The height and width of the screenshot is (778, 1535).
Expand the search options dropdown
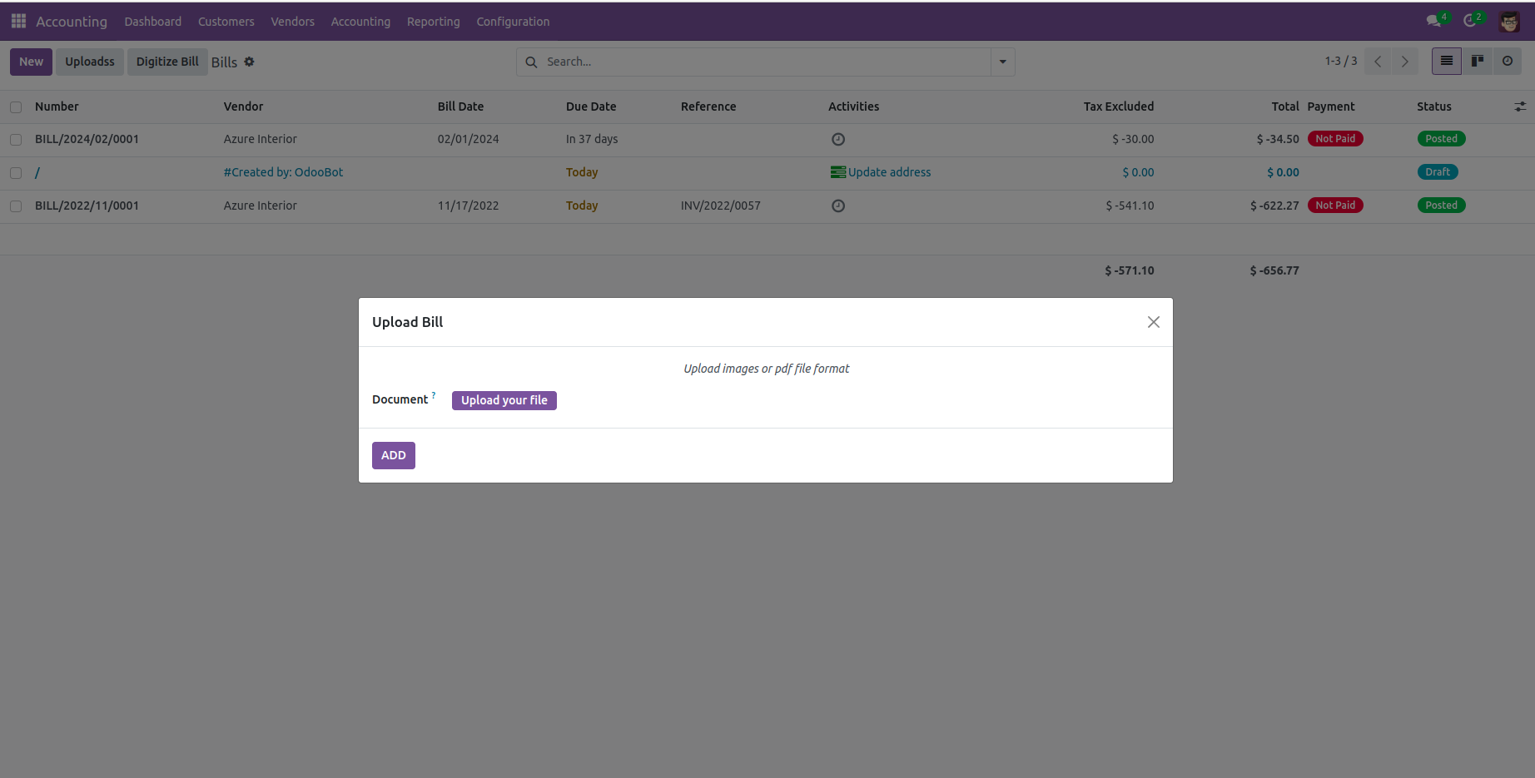[1003, 62]
